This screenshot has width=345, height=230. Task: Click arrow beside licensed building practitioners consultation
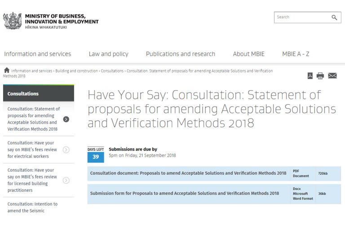(x=66, y=180)
